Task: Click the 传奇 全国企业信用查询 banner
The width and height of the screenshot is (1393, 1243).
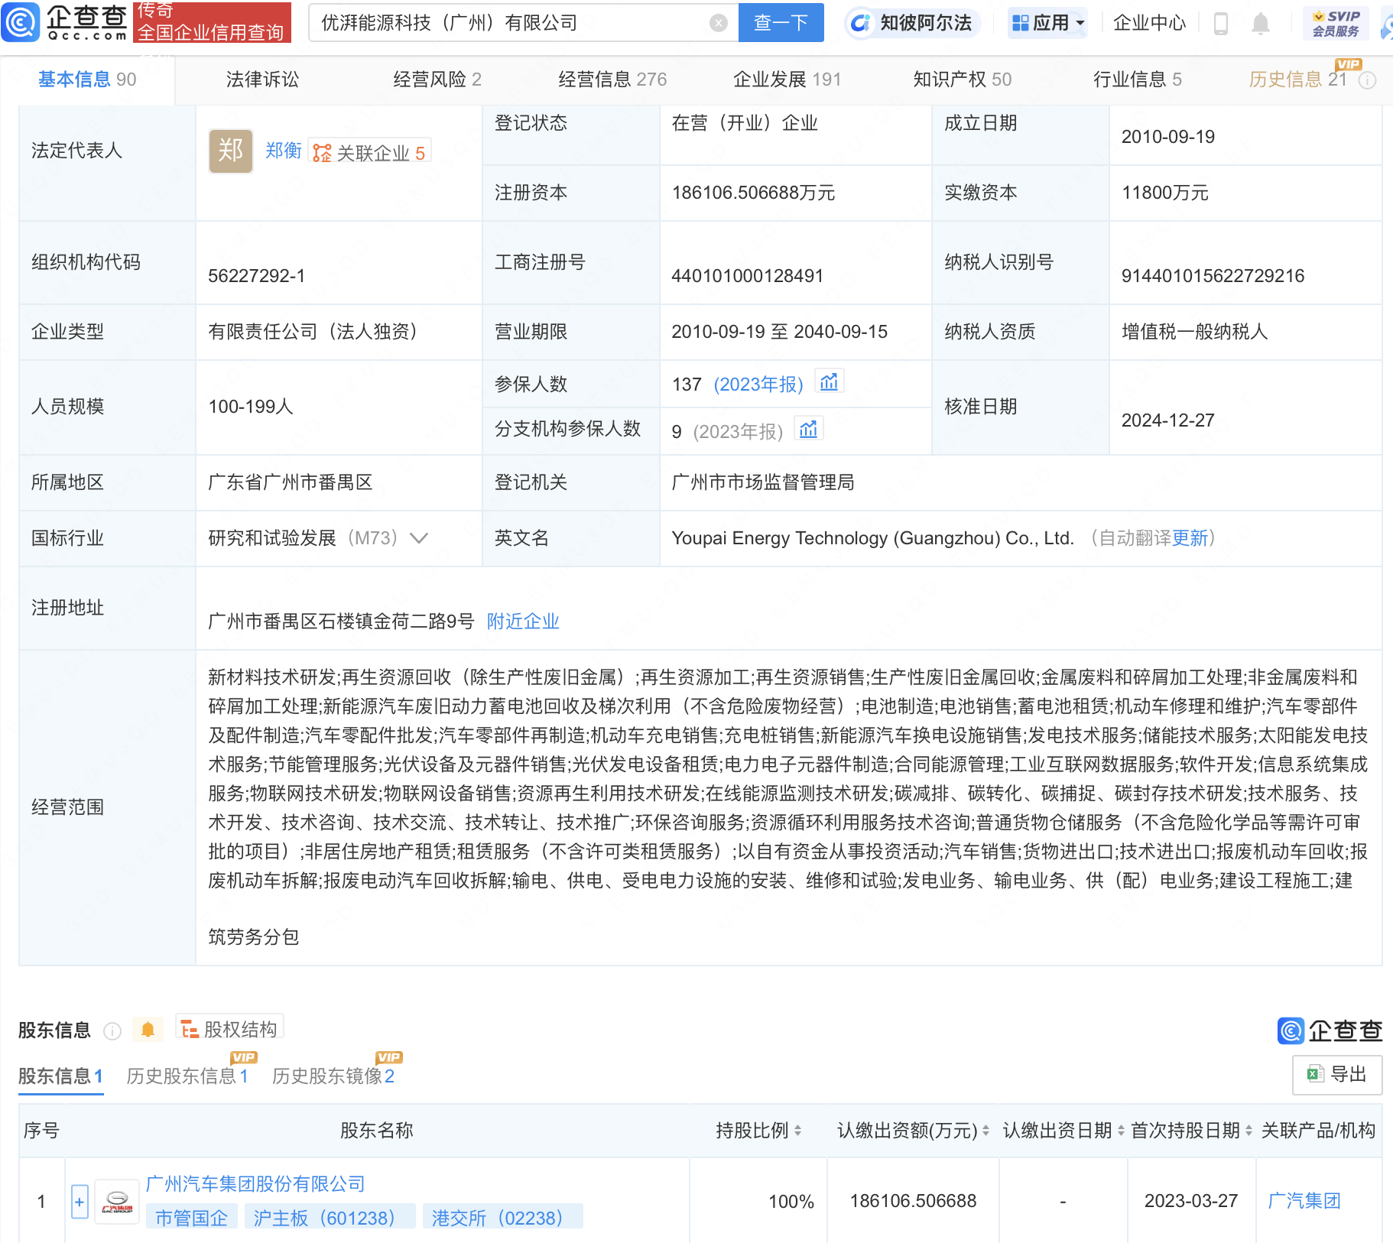Action: (213, 21)
